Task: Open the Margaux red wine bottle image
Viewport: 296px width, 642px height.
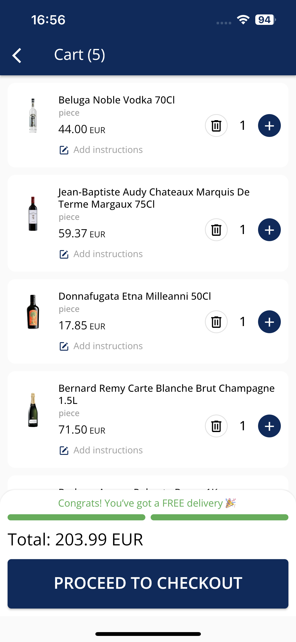Action: pyautogui.click(x=33, y=214)
